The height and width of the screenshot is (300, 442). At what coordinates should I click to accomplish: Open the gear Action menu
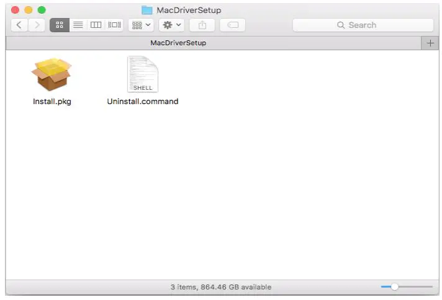point(172,25)
